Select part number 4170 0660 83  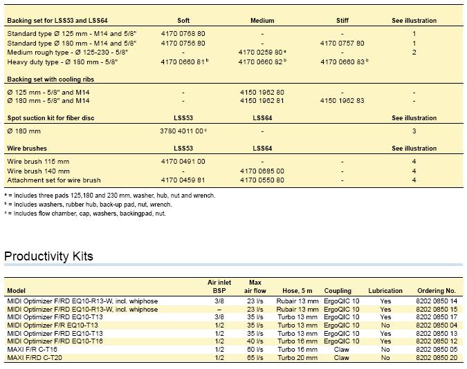(x=342, y=62)
